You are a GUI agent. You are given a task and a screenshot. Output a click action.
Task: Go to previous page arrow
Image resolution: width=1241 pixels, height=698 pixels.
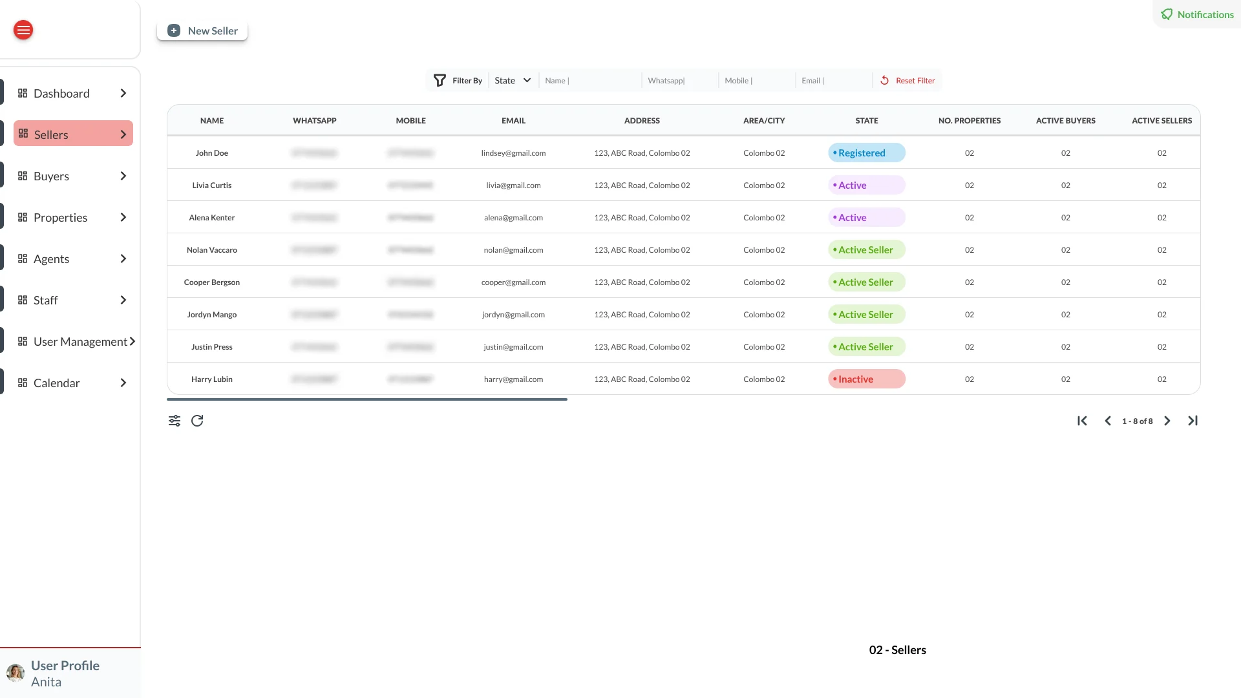(x=1108, y=421)
